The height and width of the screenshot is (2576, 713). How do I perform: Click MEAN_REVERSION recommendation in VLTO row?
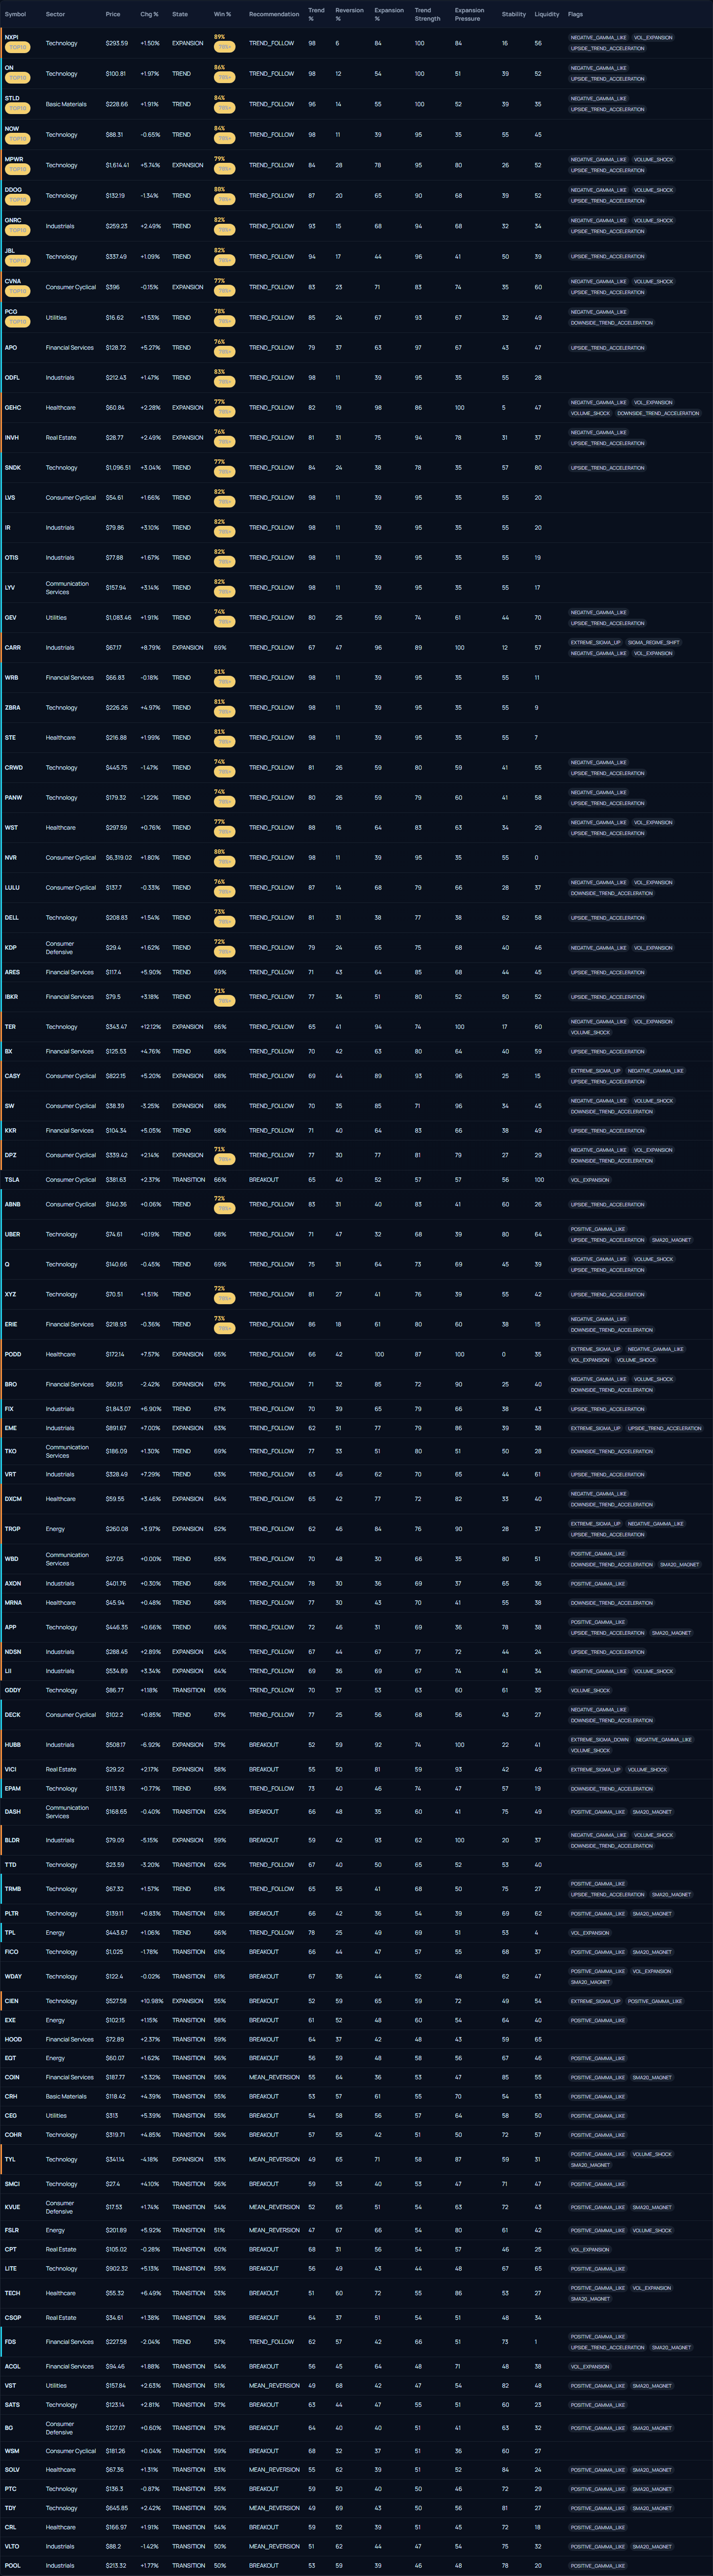(x=274, y=2547)
